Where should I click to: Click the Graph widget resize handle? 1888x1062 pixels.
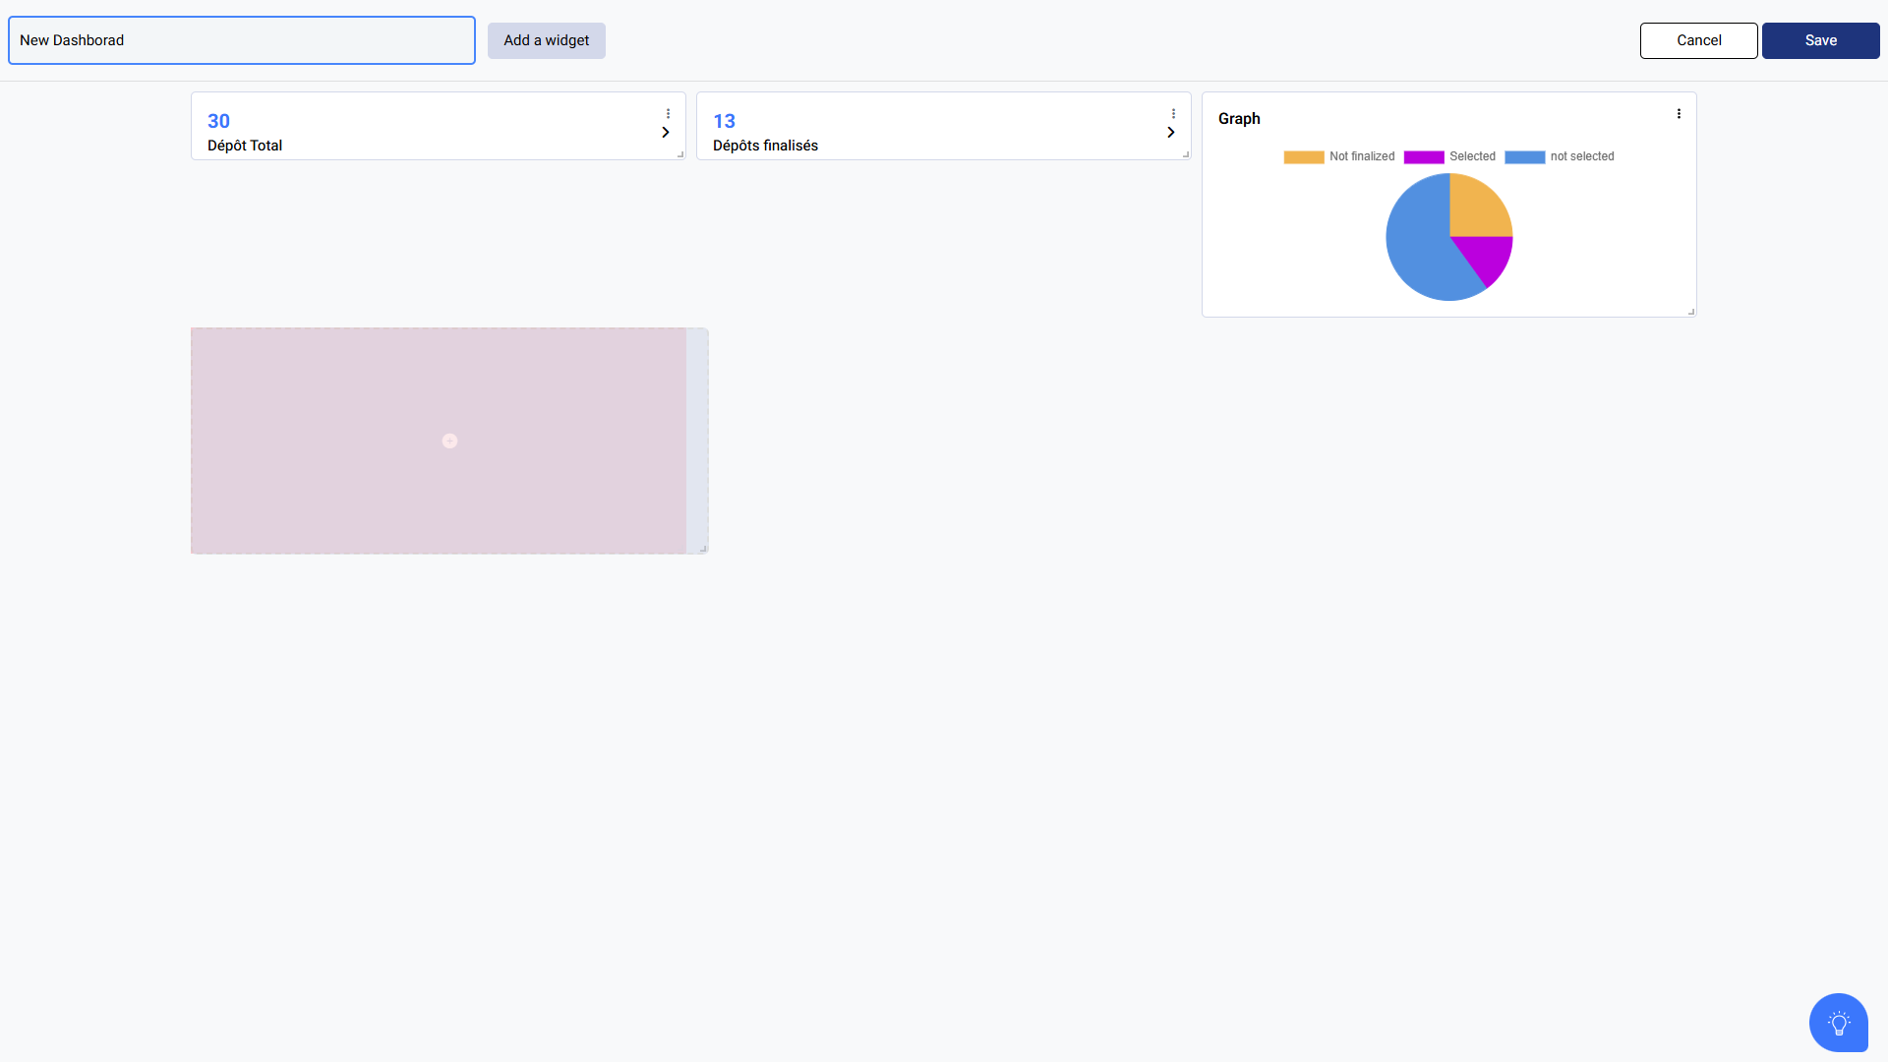tap(1690, 311)
